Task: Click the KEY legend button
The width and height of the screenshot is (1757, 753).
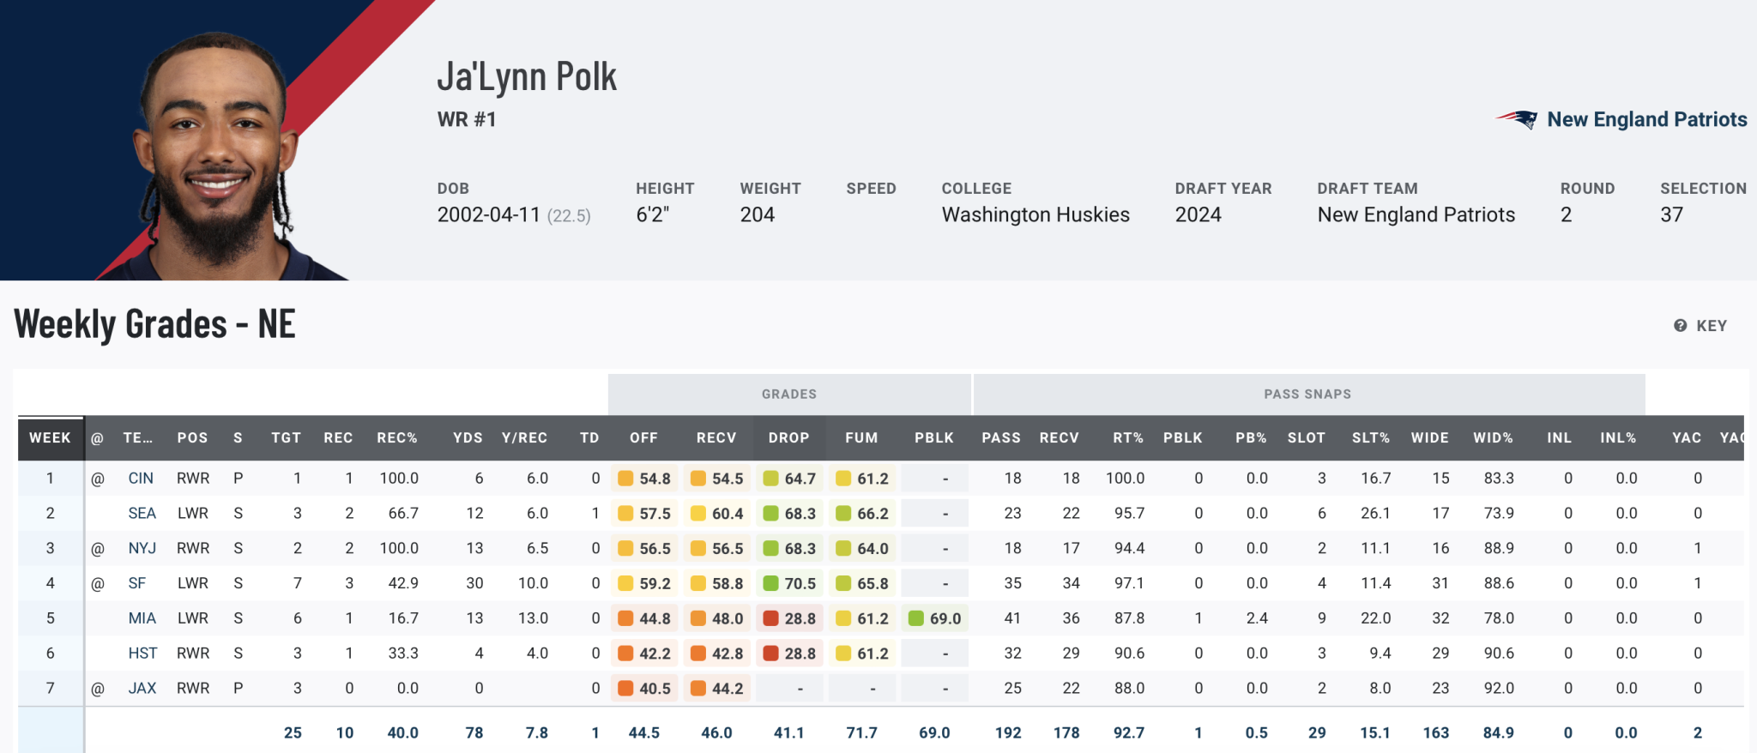Action: click(x=1700, y=326)
